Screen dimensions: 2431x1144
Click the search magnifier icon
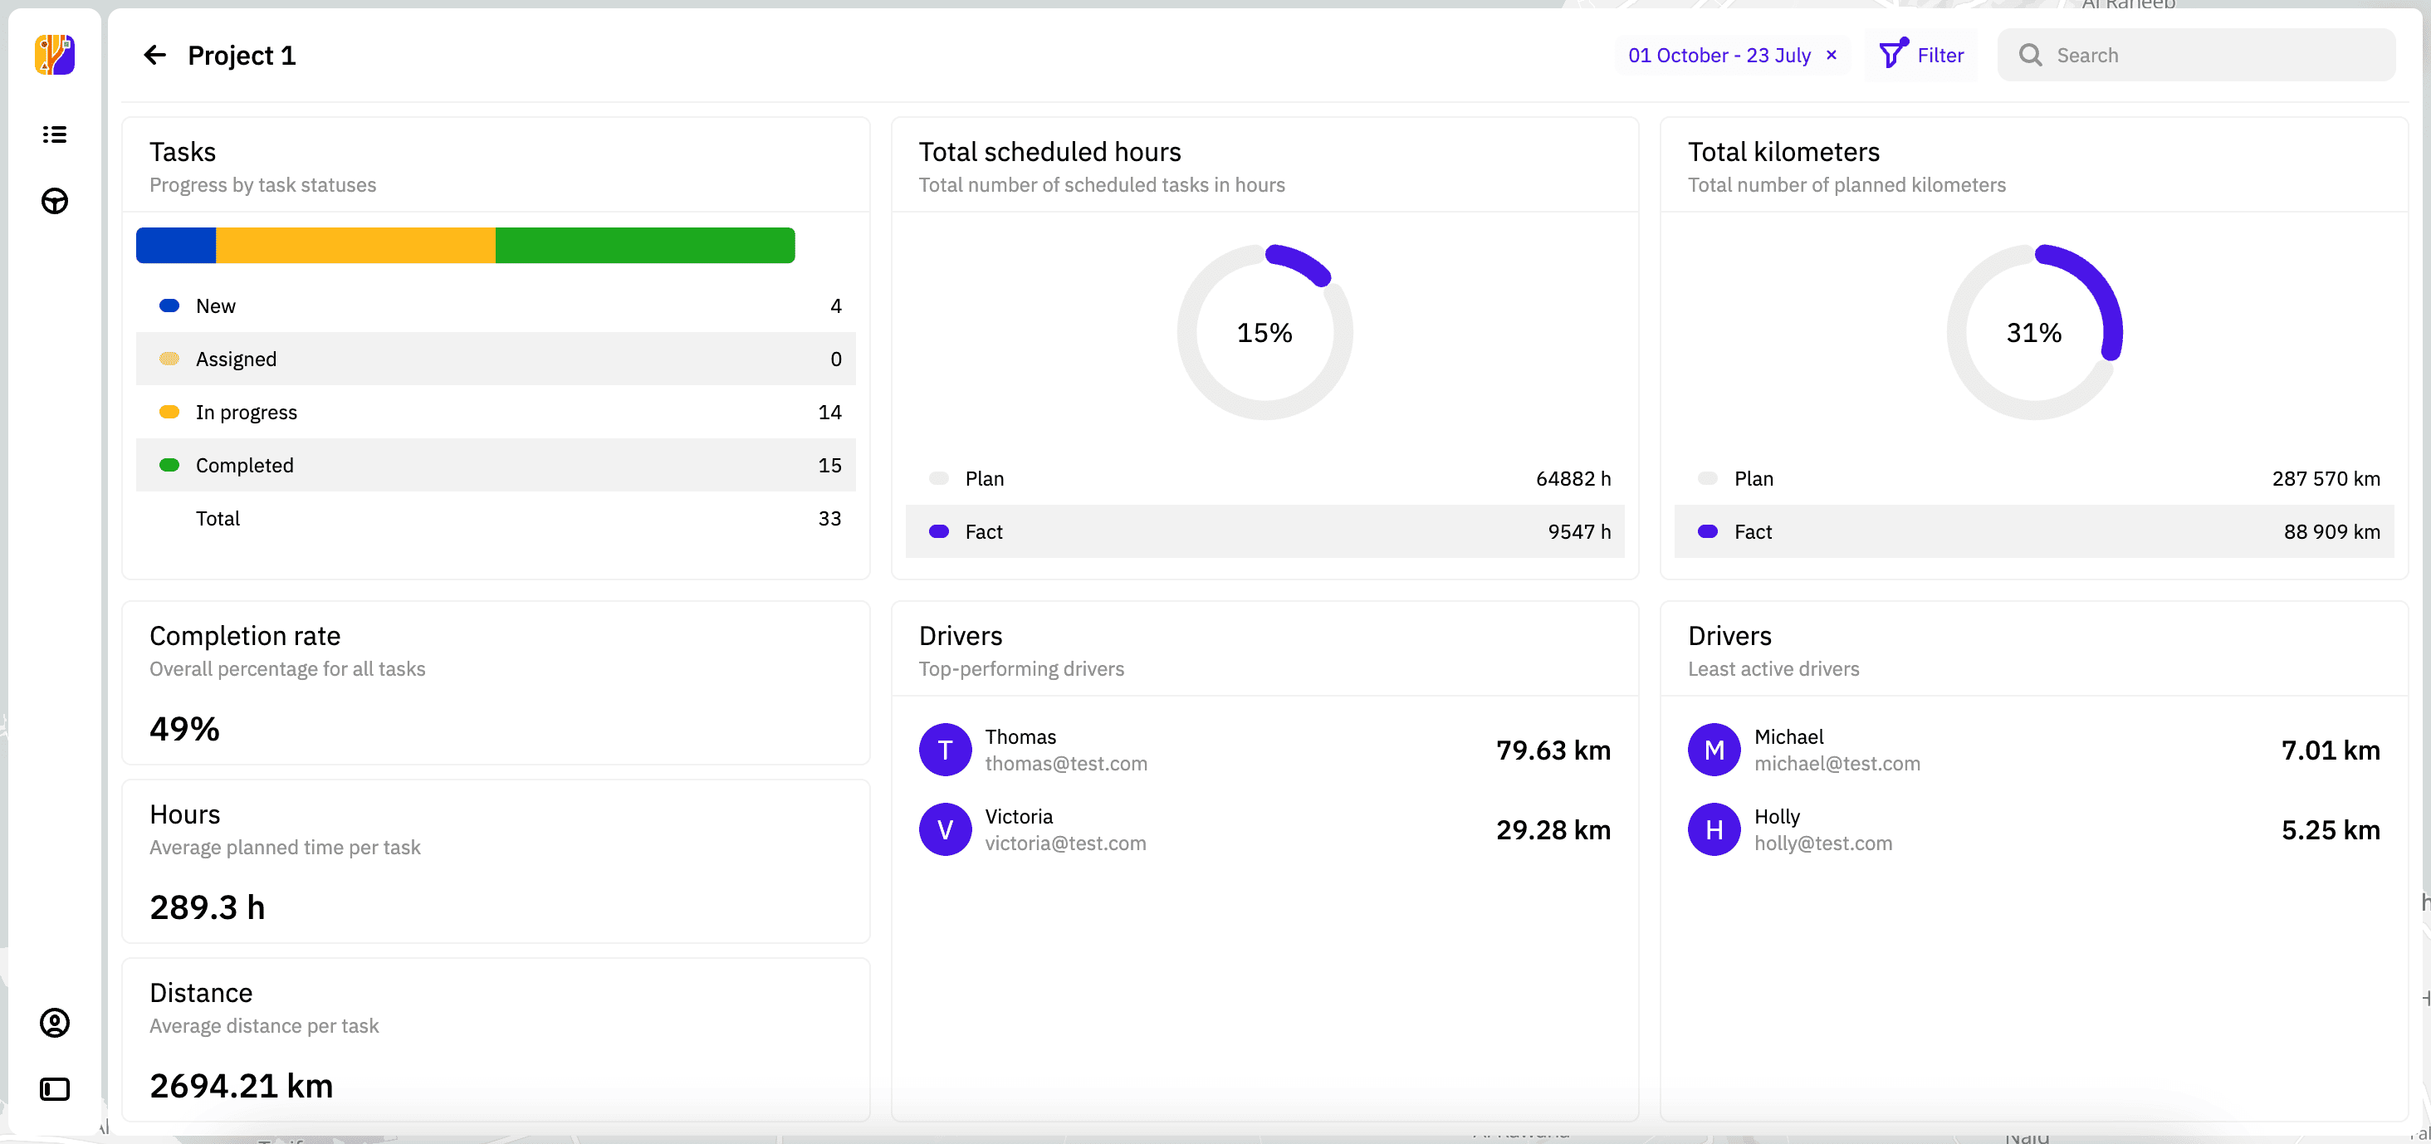point(2029,55)
